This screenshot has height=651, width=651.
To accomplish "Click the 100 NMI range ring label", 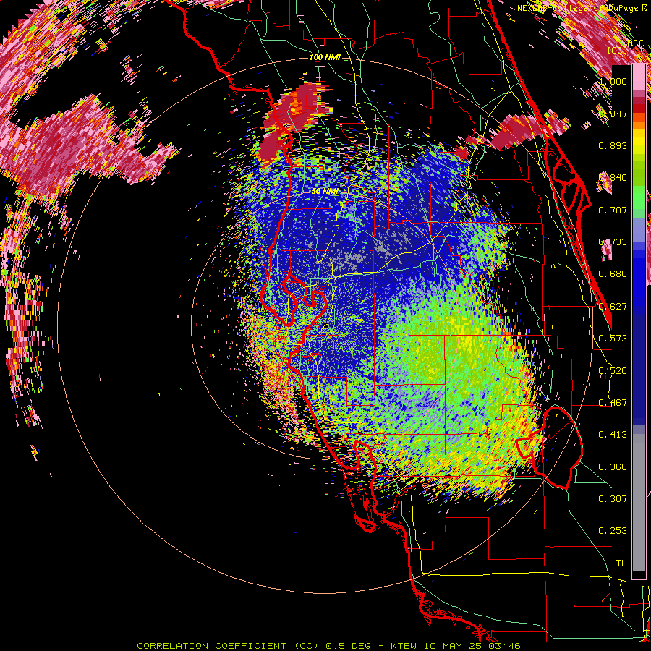I will (325, 57).
